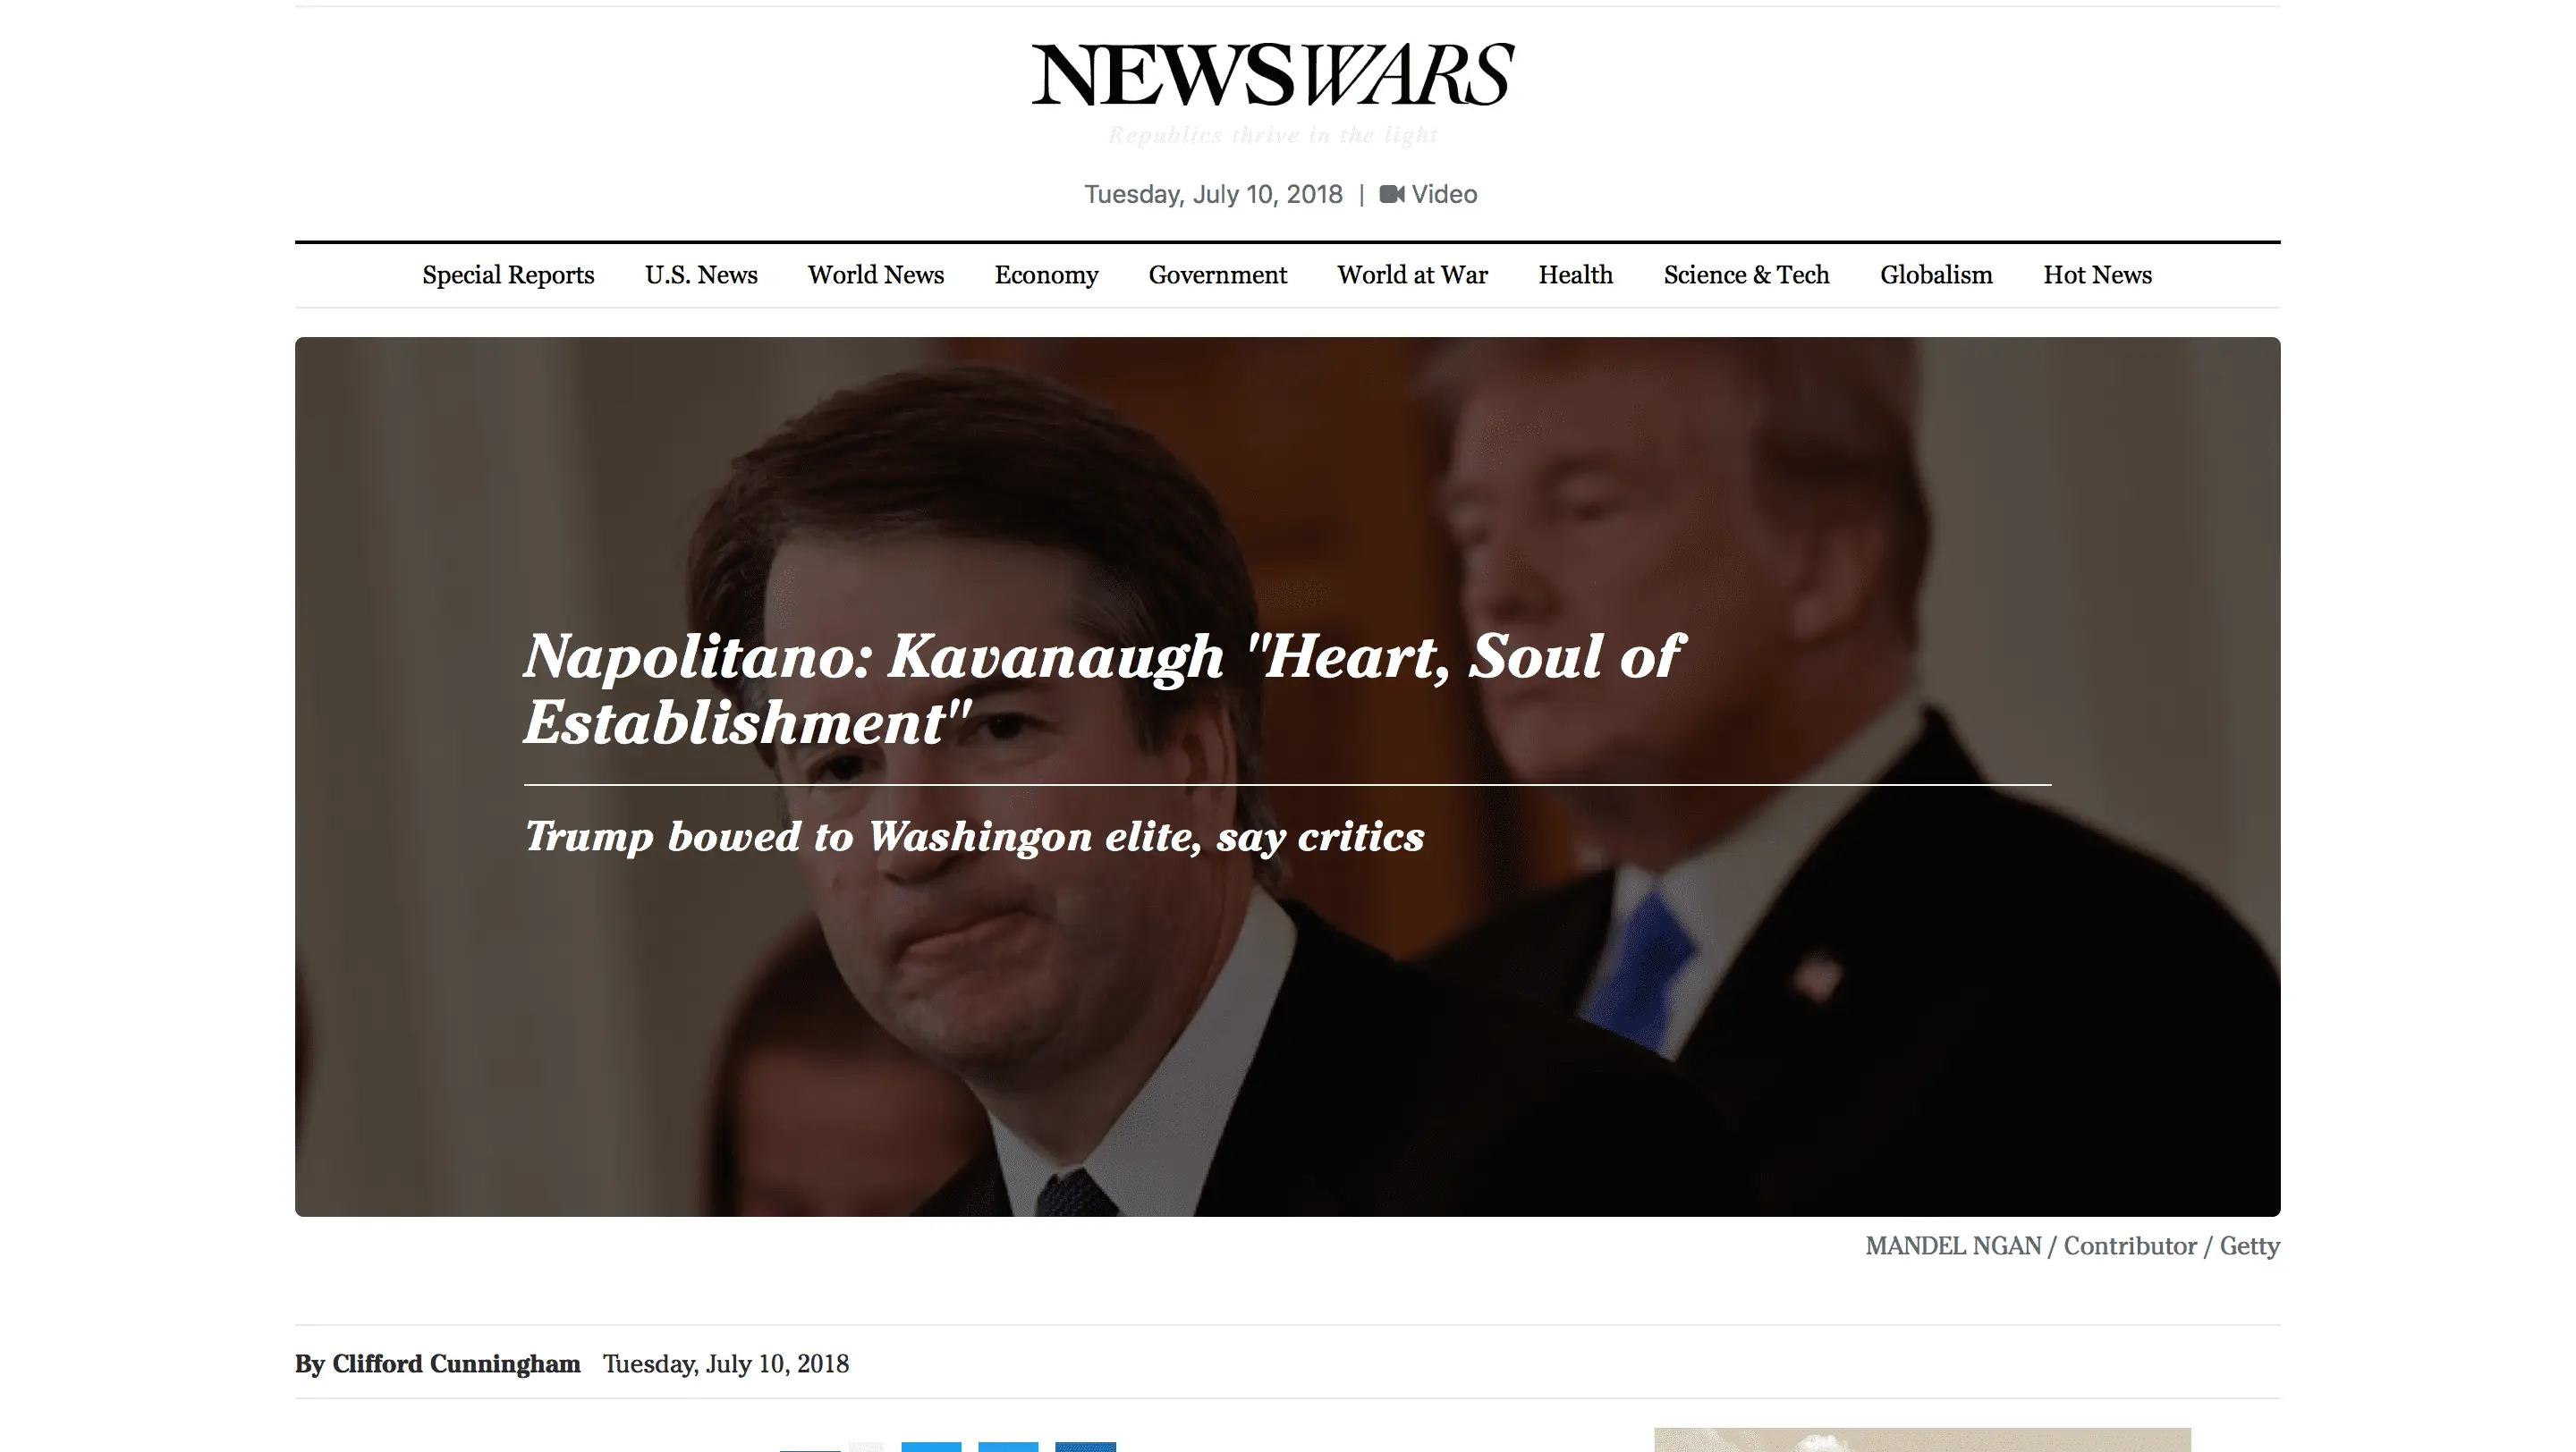Click the video camera icon
The image size is (2576, 1452).
[x=1391, y=194]
